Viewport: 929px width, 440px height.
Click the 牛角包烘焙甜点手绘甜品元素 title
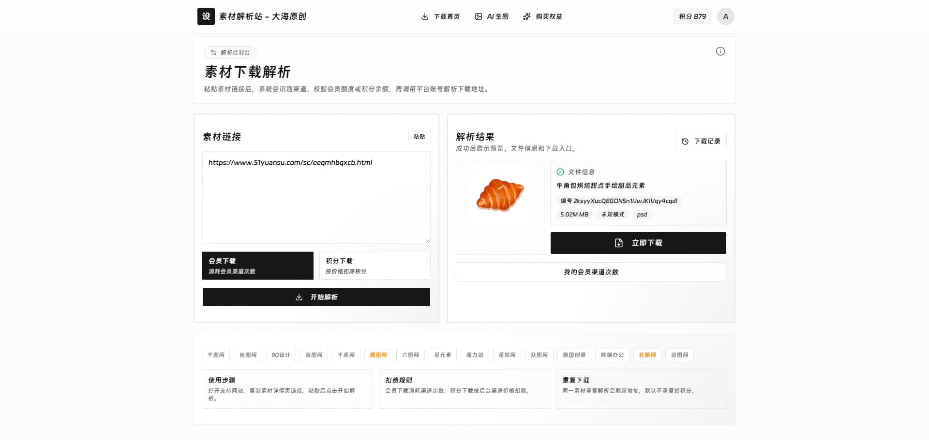[x=600, y=185]
